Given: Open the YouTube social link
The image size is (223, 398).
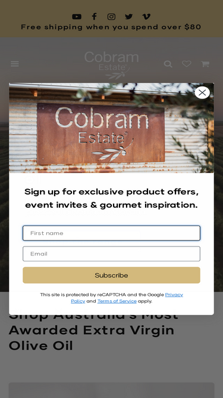Looking at the screenshot, I should [x=77, y=17].
